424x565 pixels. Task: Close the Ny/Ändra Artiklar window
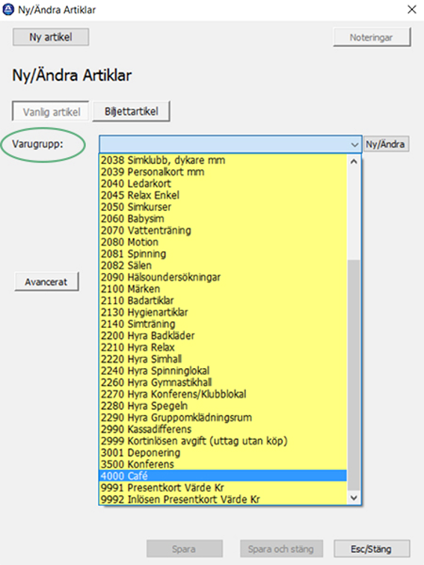pyautogui.click(x=412, y=10)
